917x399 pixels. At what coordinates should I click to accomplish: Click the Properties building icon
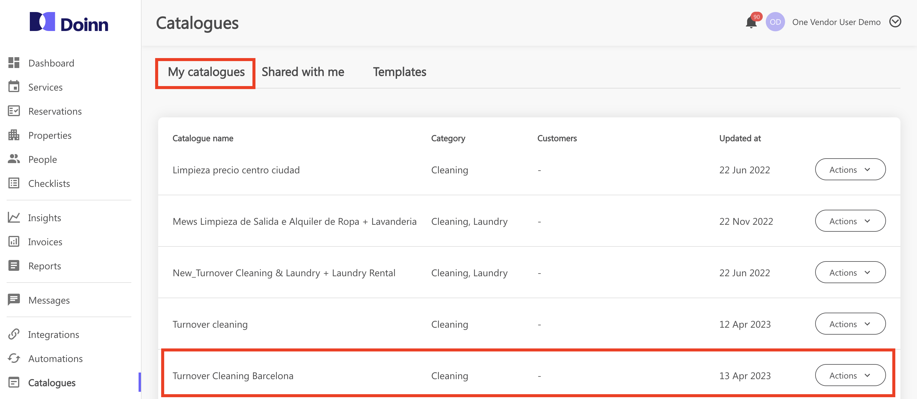click(x=14, y=135)
